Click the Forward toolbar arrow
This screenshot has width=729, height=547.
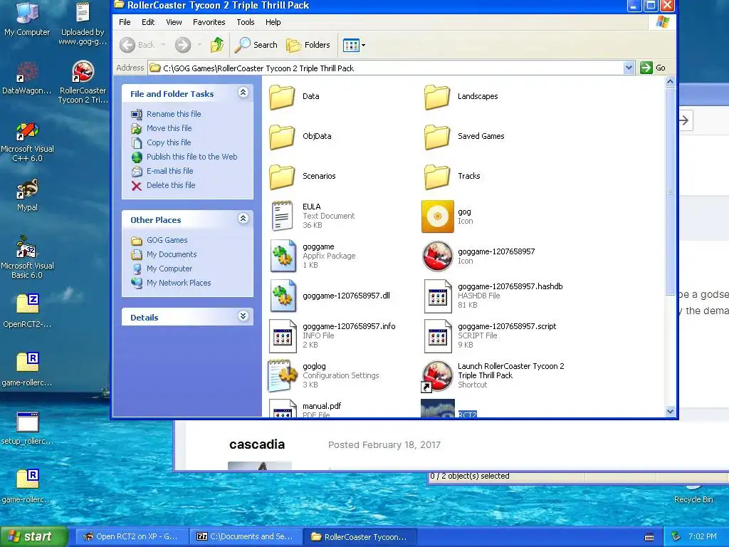(x=183, y=45)
